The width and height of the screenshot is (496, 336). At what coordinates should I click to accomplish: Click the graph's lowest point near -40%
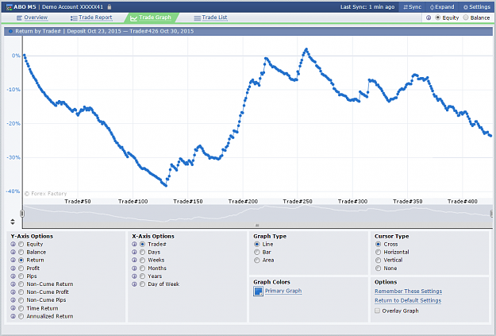[166, 186]
